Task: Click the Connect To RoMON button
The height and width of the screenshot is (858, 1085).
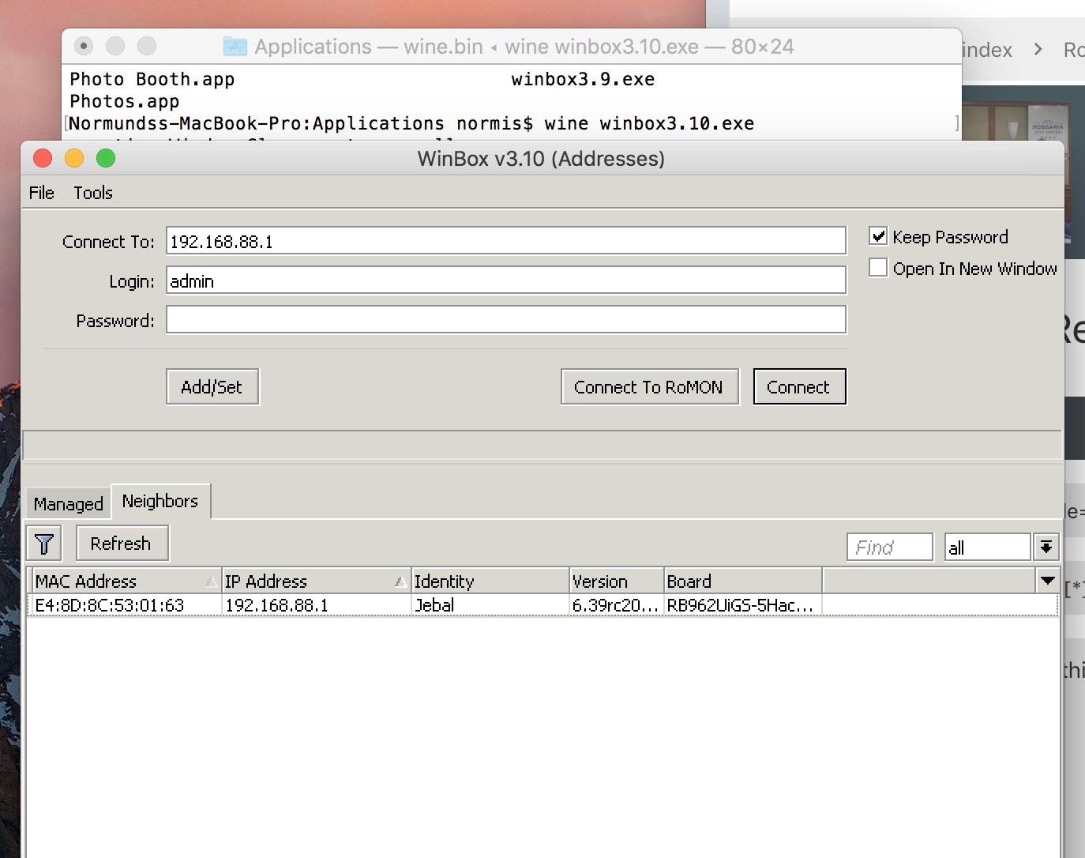Action: click(649, 387)
